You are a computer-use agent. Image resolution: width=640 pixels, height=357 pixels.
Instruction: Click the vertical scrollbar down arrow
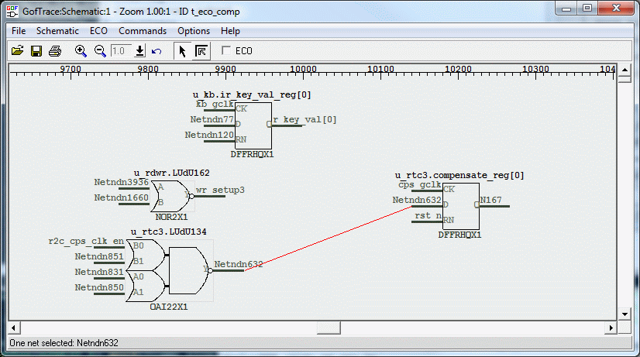625,314
